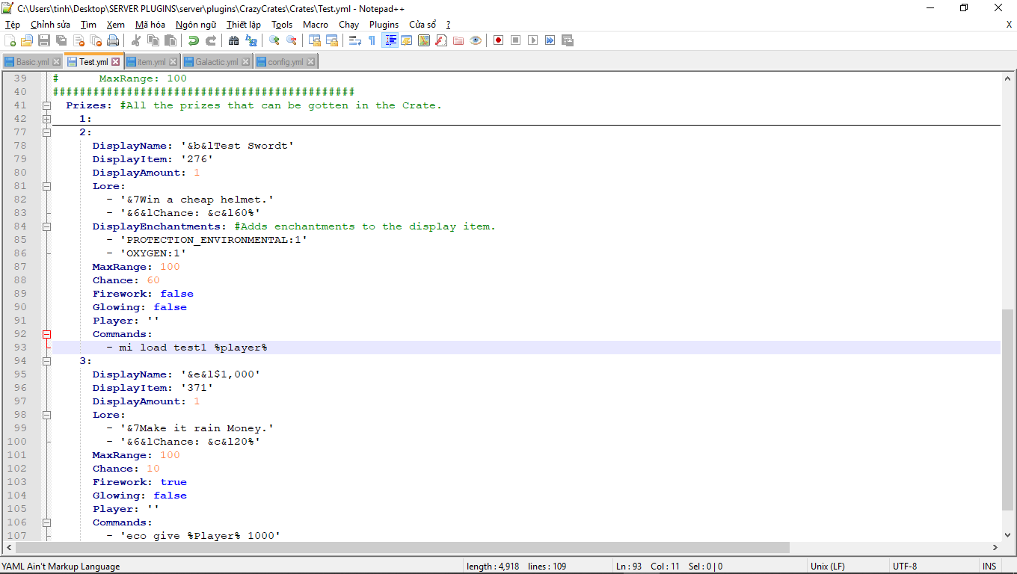This screenshot has height=574, width=1017.
Task: Click the horizontal scrollbar right arrow
Action: (994, 548)
